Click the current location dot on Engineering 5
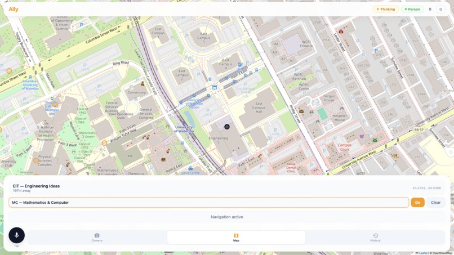454x255 pixels. pos(227,127)
